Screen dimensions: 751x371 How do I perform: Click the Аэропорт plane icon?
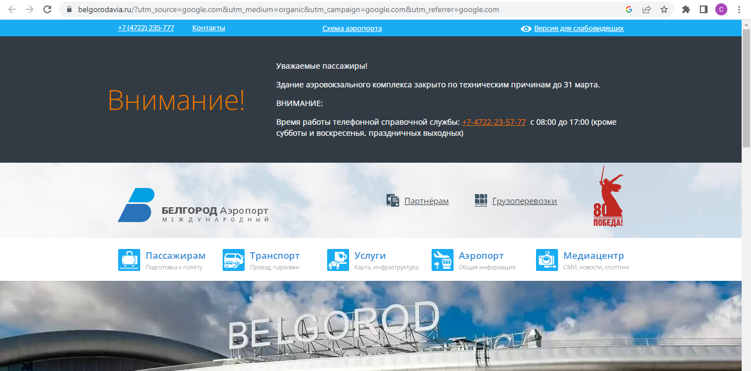coord(443,260)
